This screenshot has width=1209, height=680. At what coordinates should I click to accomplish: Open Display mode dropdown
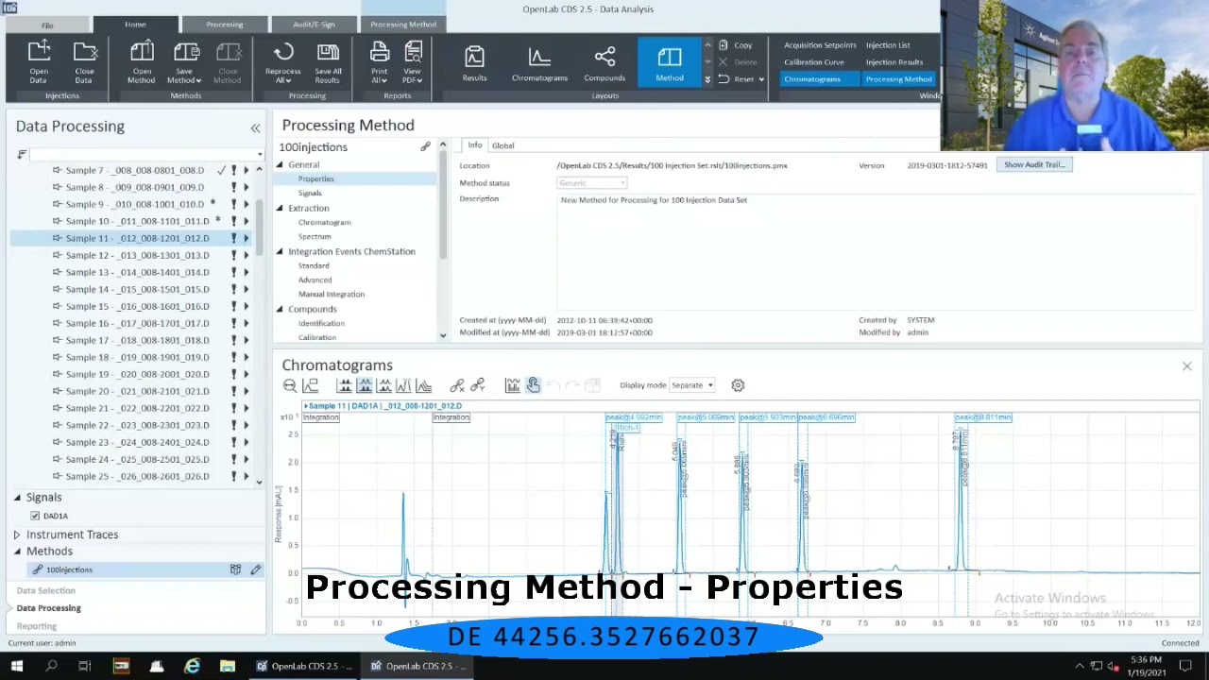coord(692,385)
